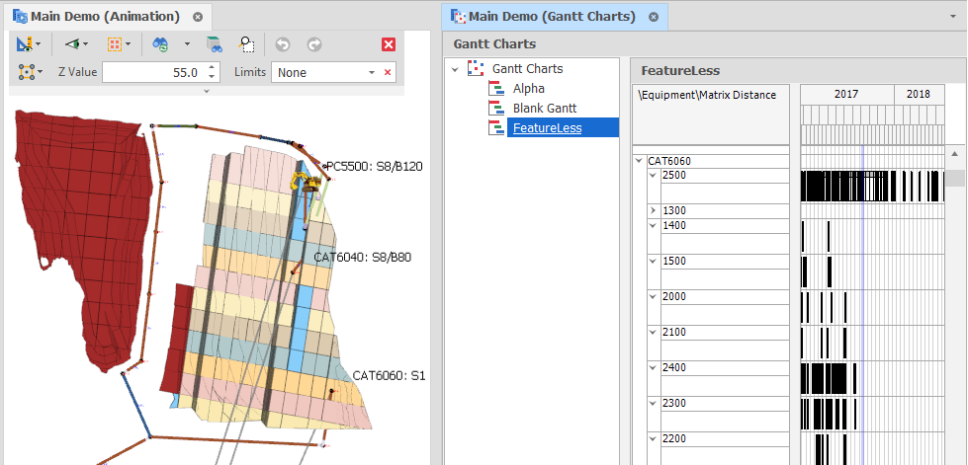Click the eye view direction icon
Image resolution: width=968 pixels, height=465 pixels.
coord(72,44)
